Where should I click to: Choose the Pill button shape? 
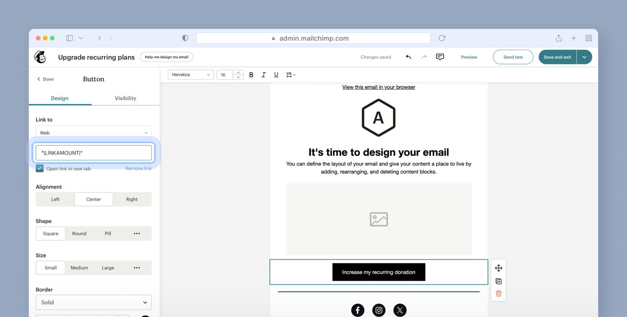(x=108, y=233)
